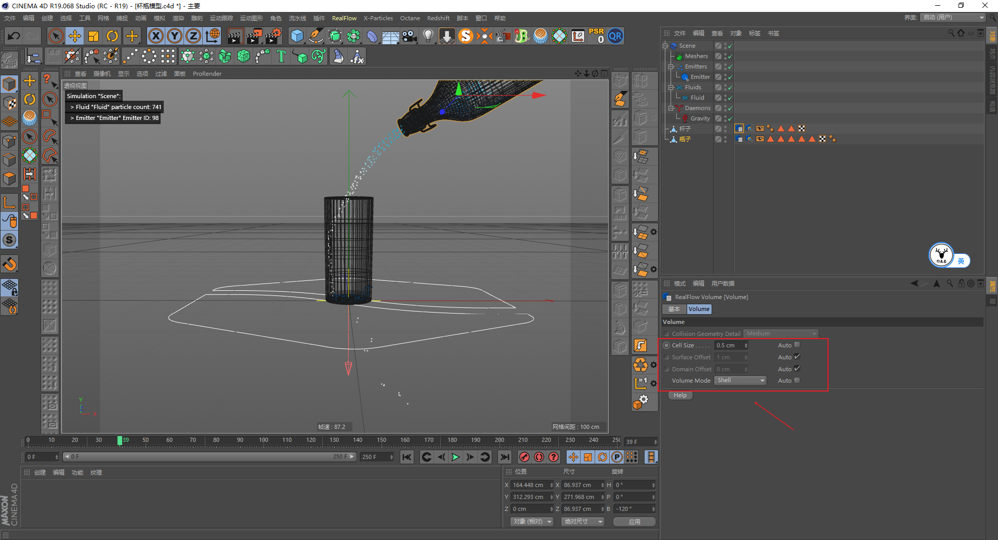Switch to the 基本 tab
Screen dimensions: 998x540
[x=674, y=309]
